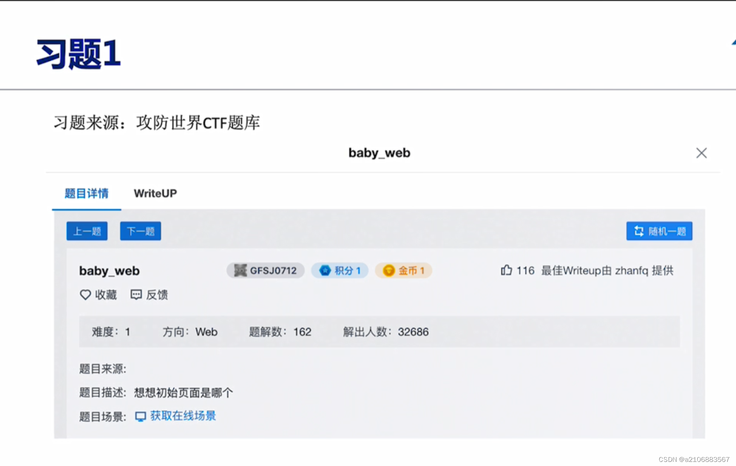736x466 pixels.
Task: Expand the 题目来源 section
Action: click(102, 369)
